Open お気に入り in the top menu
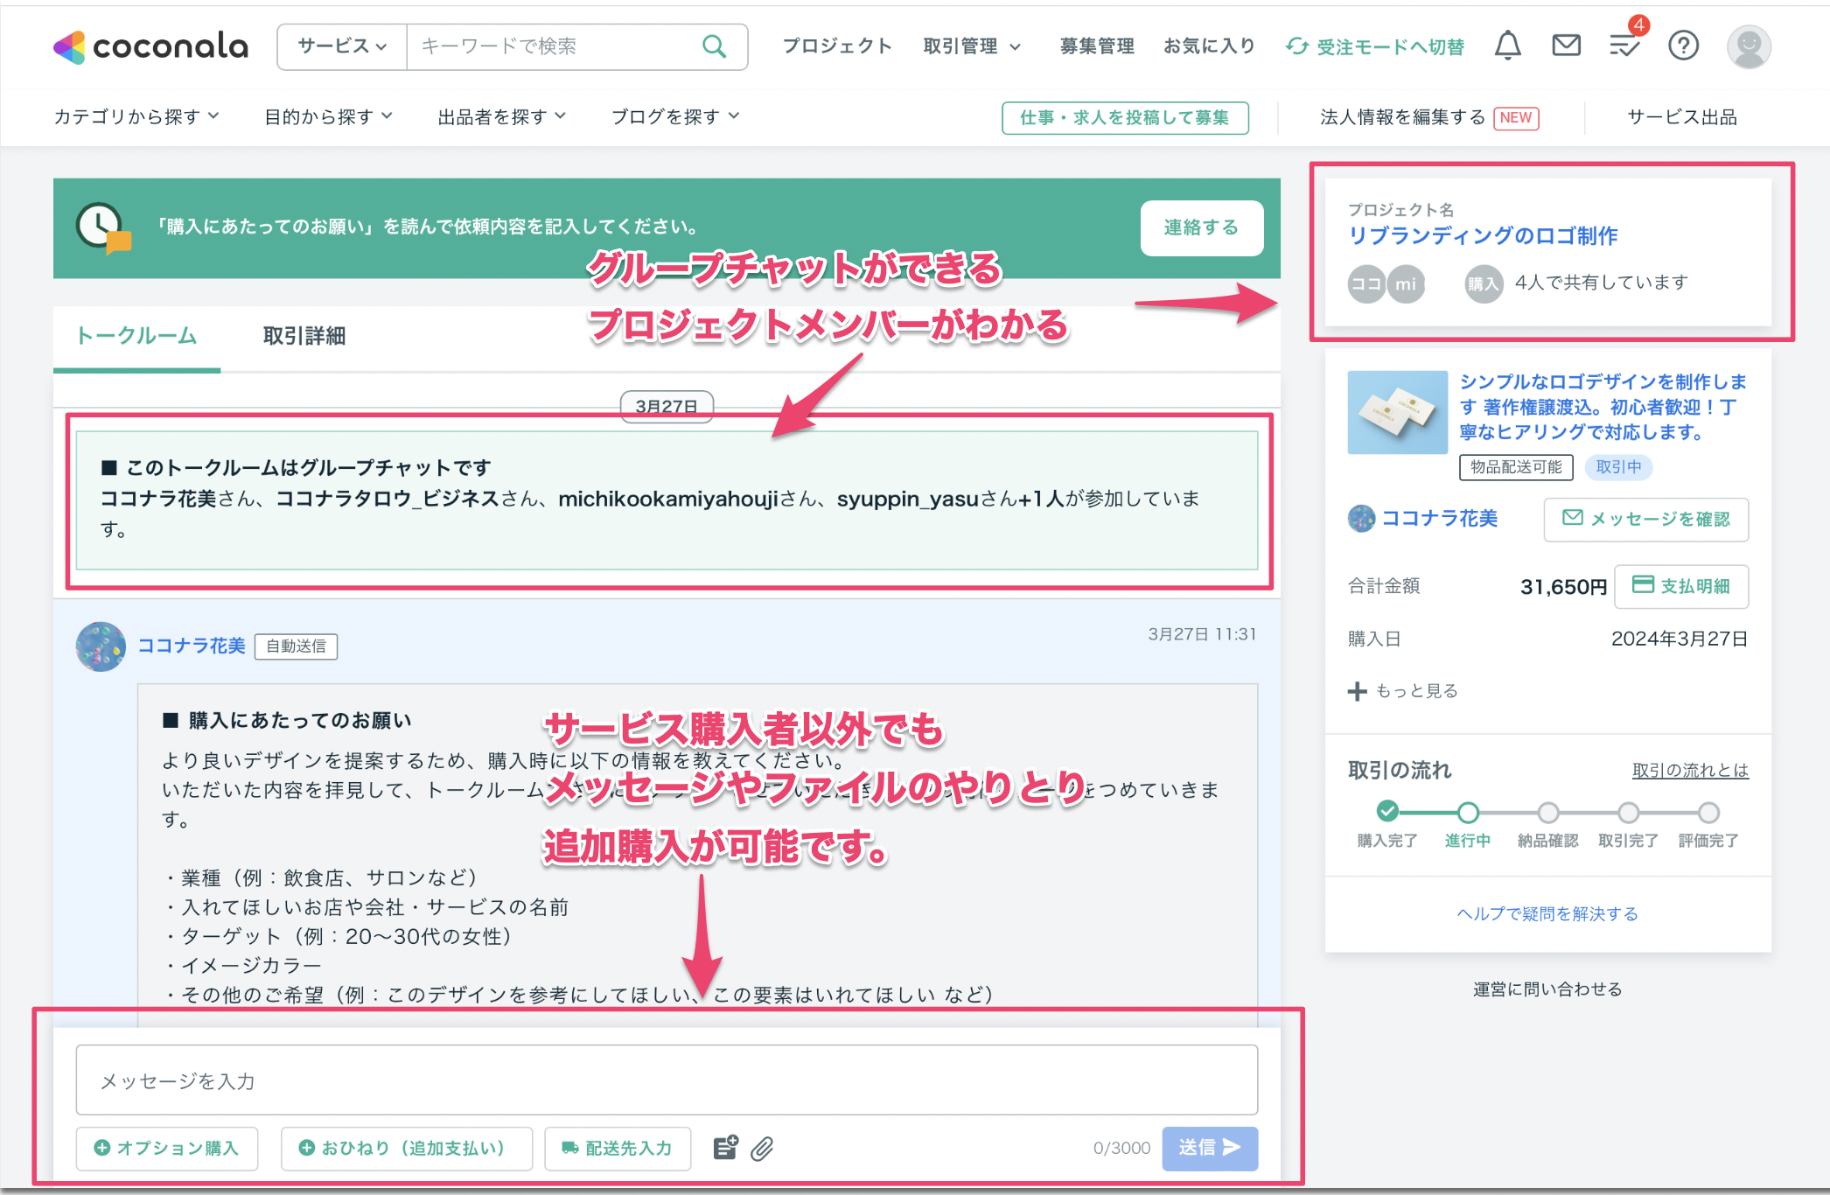 point(1209,46)
